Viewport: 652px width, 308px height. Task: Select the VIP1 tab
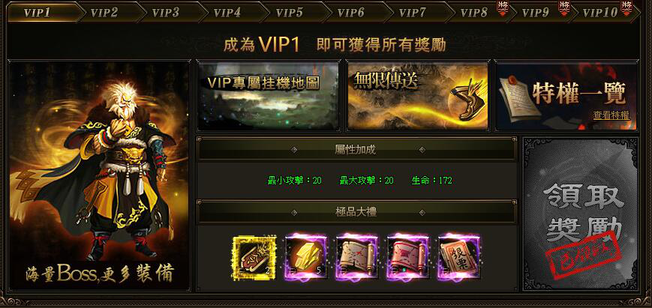click(x=44, y=13)
